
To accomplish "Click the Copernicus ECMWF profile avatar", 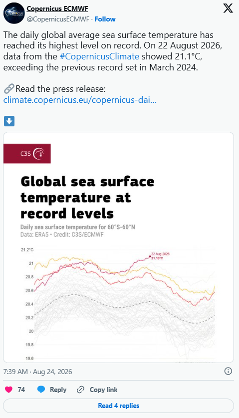I will pyautogui.click(x=14, y=13).
